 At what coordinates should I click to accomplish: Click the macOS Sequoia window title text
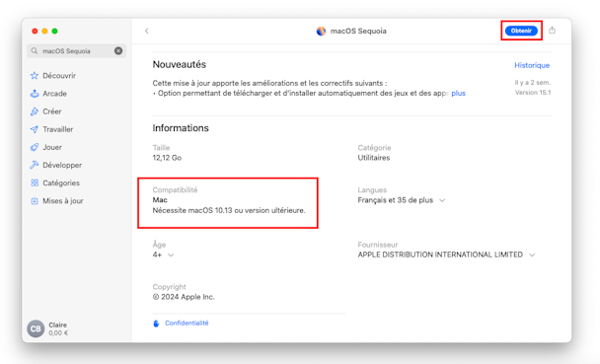(358, 31)
